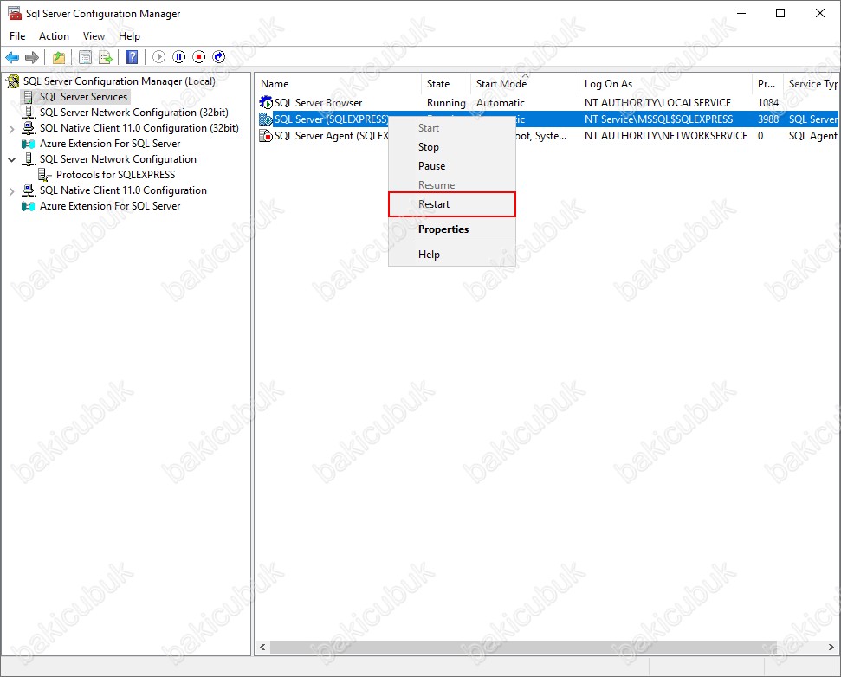This screenshot has width=841, height=677.
Task: Select first Azure Extension For SQL Server
Action: (x=110, y=144)
